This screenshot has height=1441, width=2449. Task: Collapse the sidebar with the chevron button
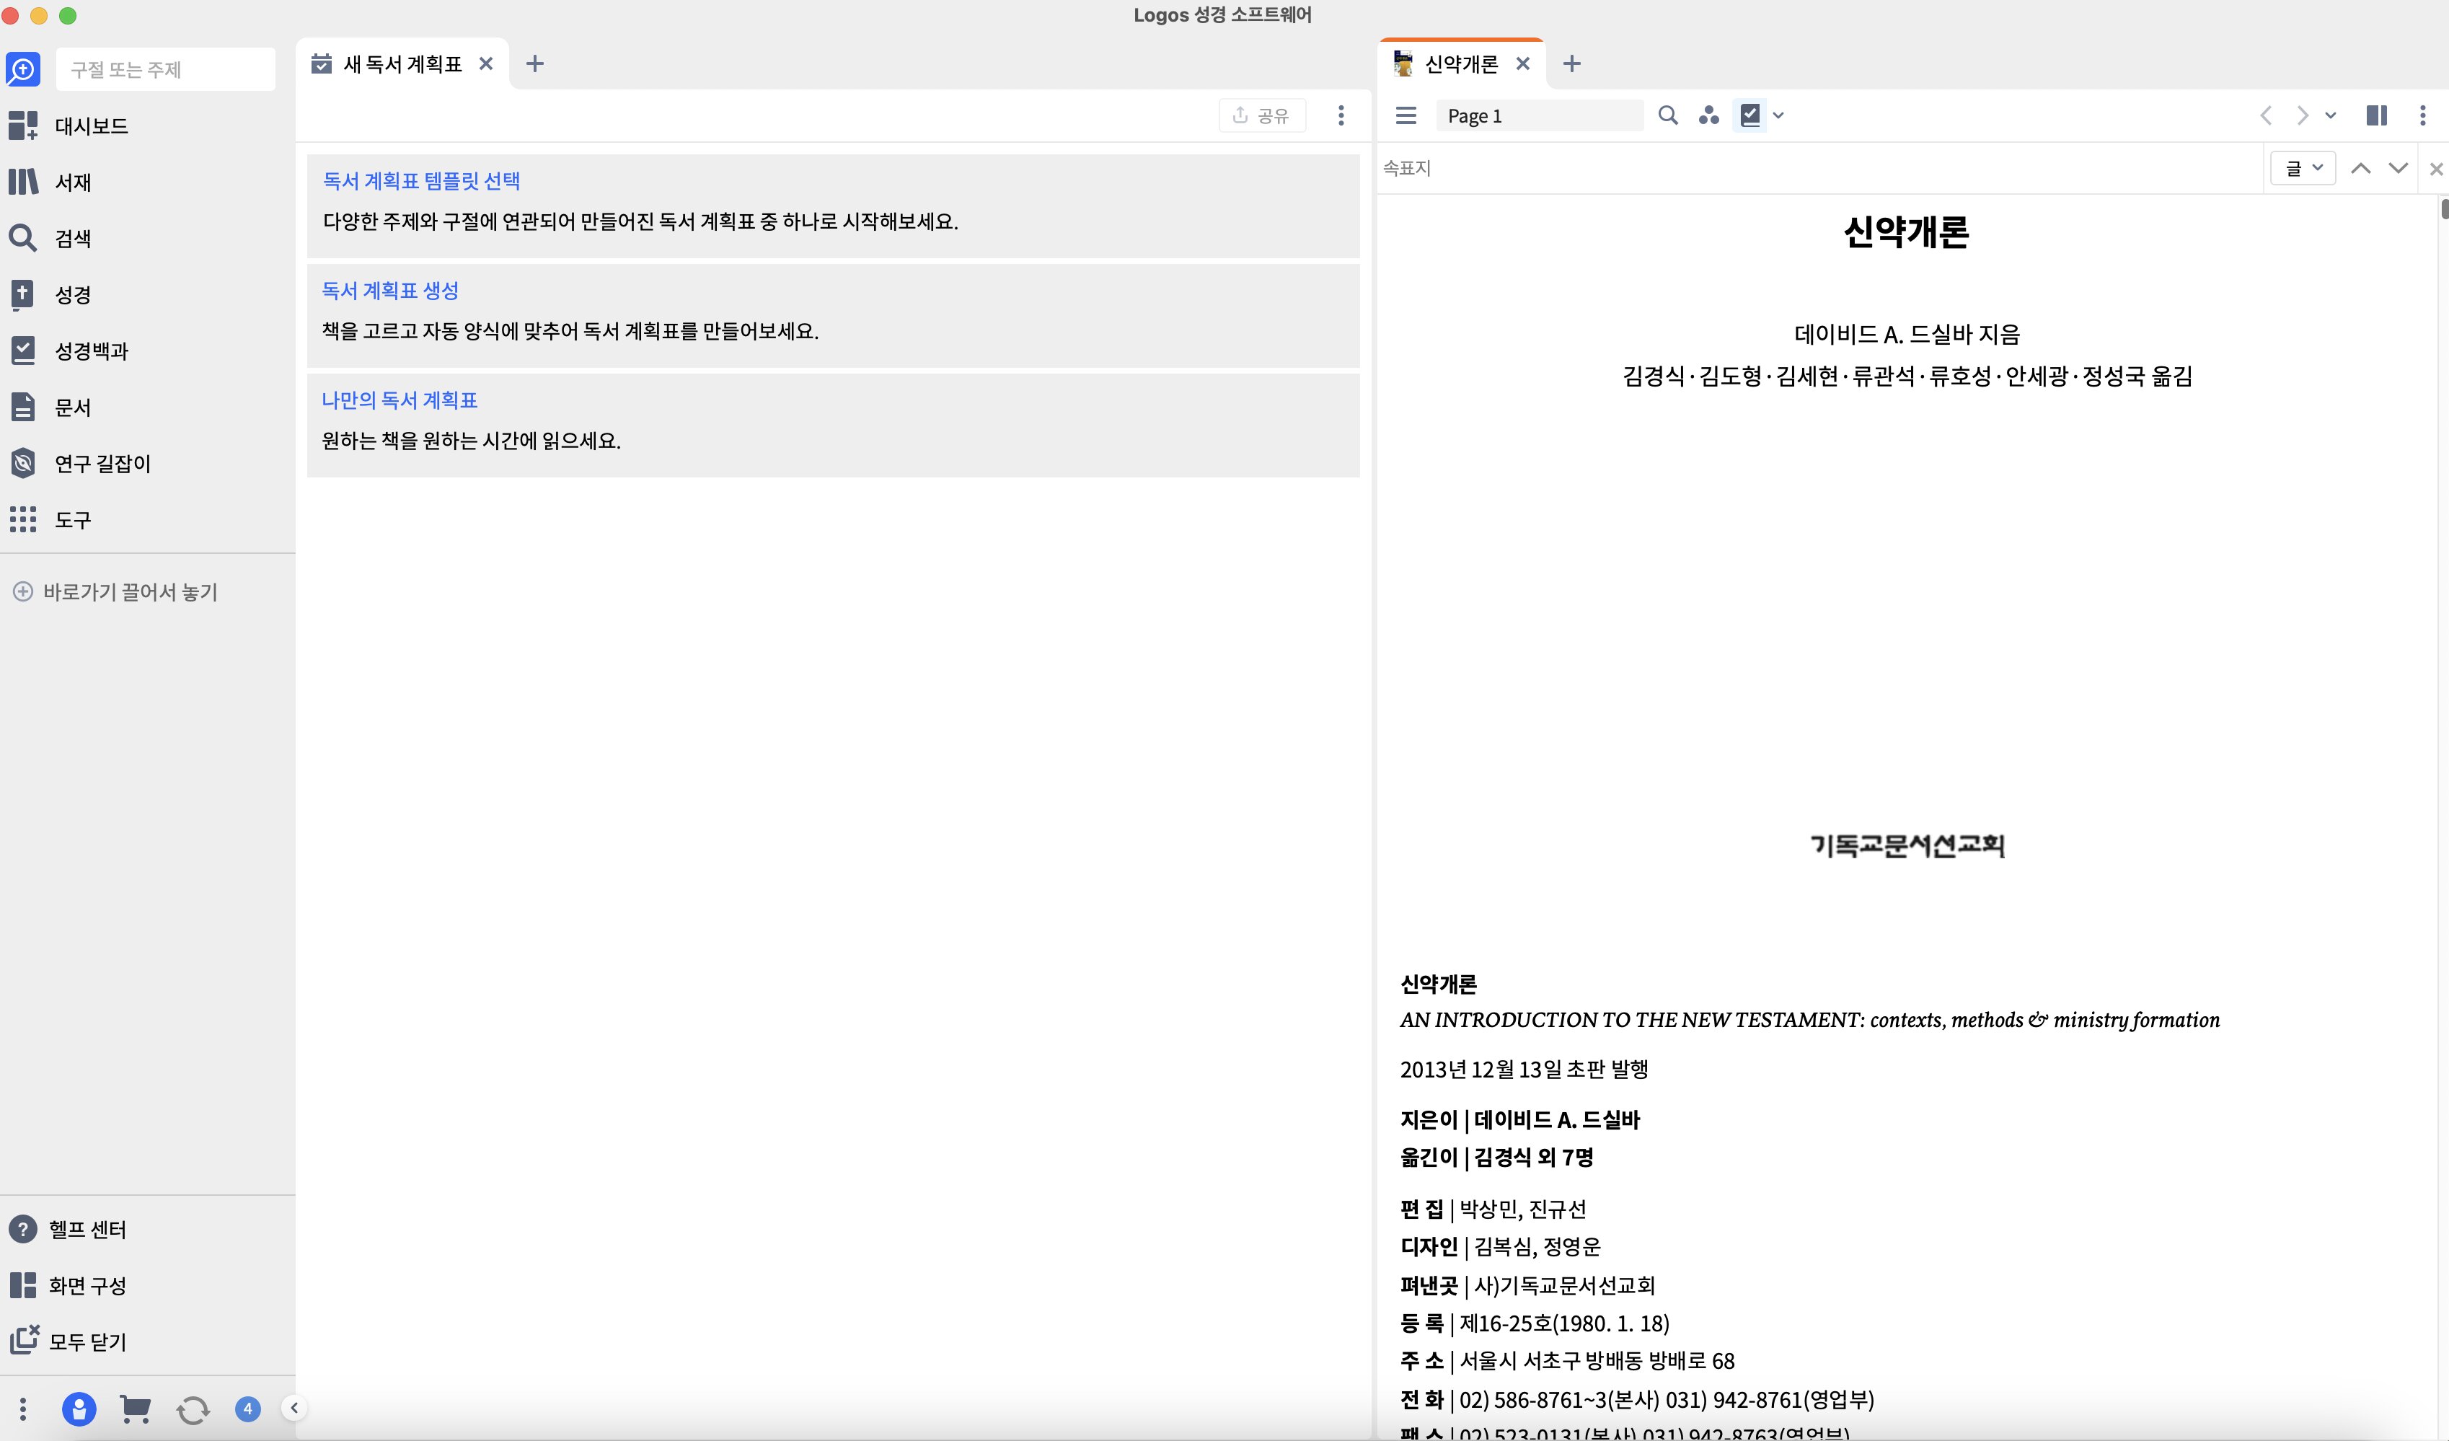point(294,1408)
